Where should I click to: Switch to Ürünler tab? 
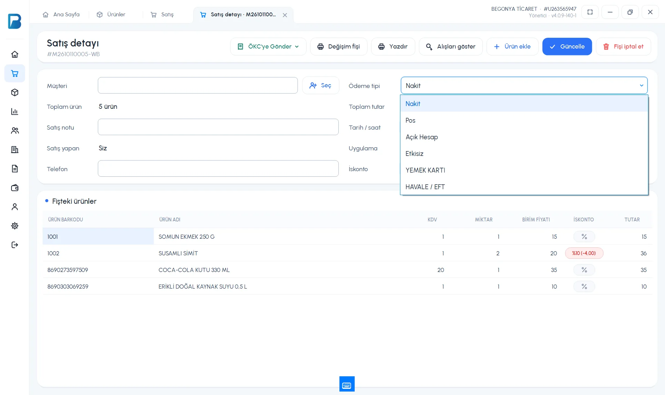pyautogui.click(x=111, y=15)
